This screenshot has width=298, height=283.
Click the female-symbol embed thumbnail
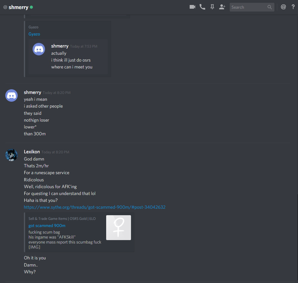(118, 228)
